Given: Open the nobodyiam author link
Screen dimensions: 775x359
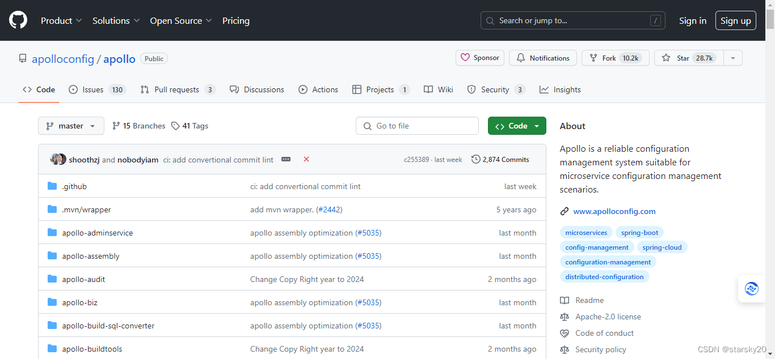Looking at the screenshot, I should [x=138, y=160].
